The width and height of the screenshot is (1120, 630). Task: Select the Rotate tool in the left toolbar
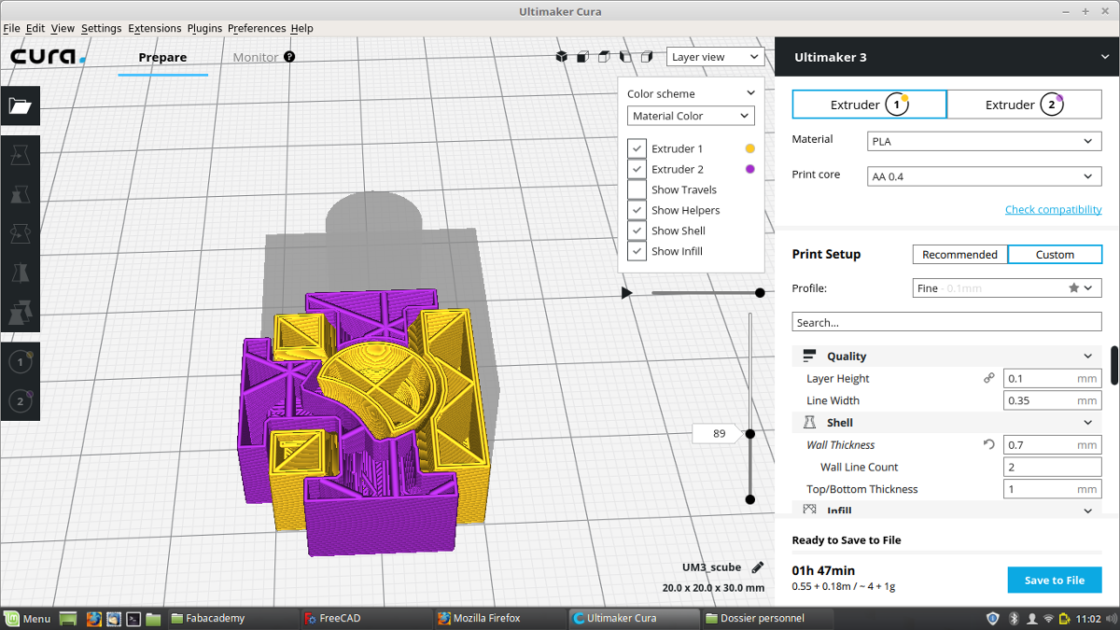coord(20,232)
